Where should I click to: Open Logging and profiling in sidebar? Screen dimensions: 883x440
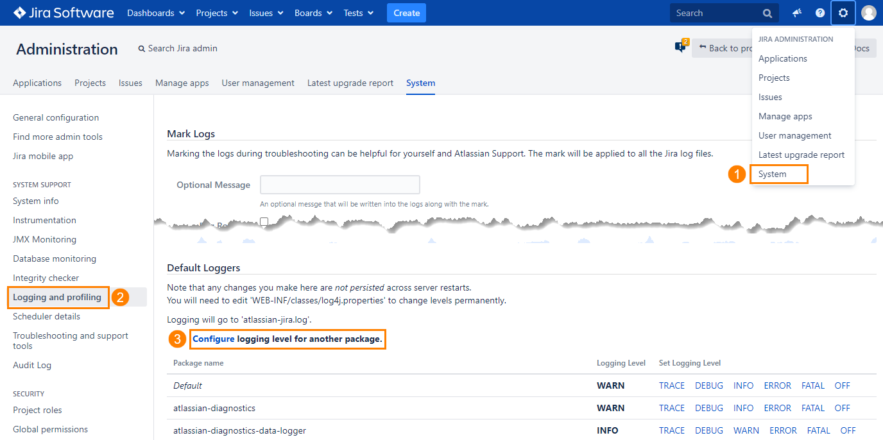[58, 297]
